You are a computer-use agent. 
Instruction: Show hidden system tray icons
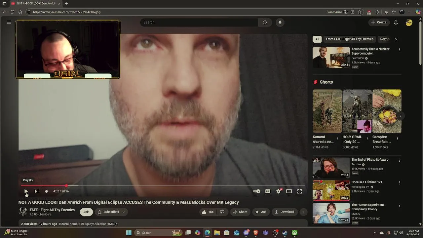(x=374, y=233)
